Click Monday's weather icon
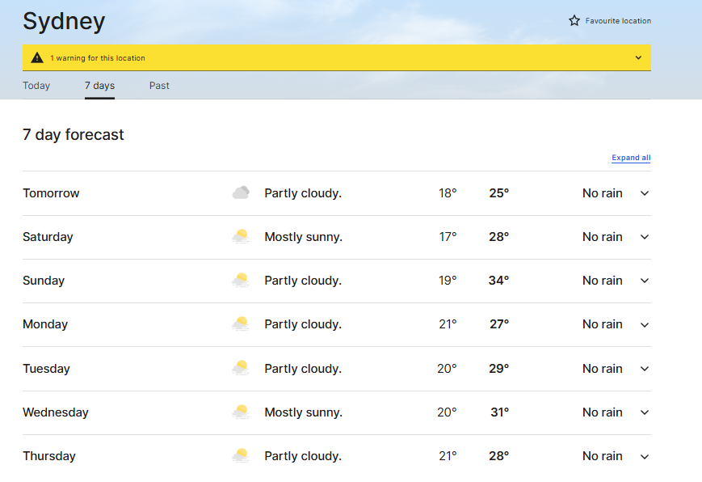Image resolution: width=702 pixels, height=482 pixels. pos(240,324)
